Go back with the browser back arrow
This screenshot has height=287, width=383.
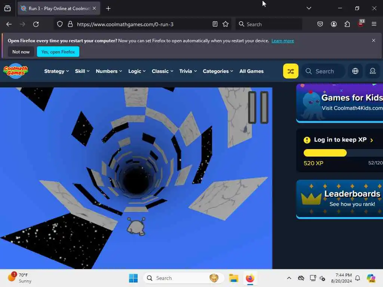click(9, 24)
